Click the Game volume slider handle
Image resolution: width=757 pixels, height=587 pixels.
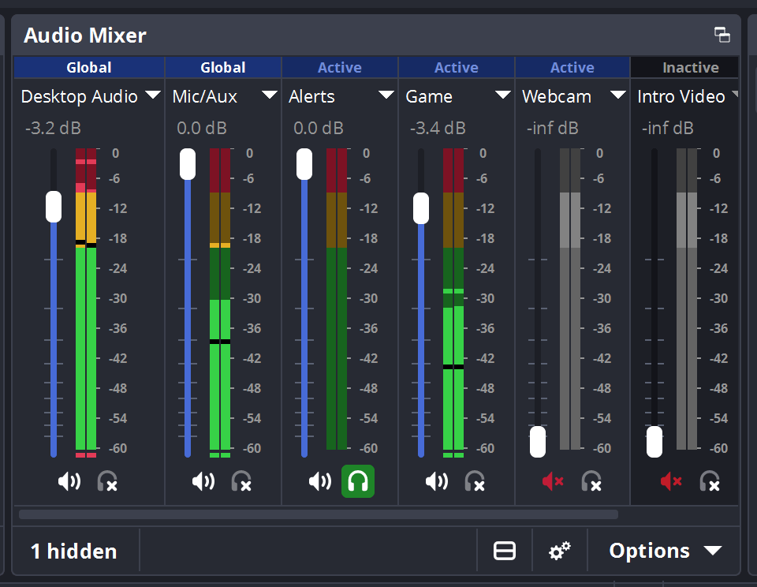coord(420,208)
